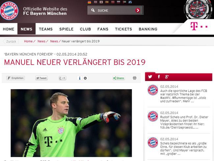214x161 pixels.
Task: Click into the SUCHE search field
Action: pos(113,10)
